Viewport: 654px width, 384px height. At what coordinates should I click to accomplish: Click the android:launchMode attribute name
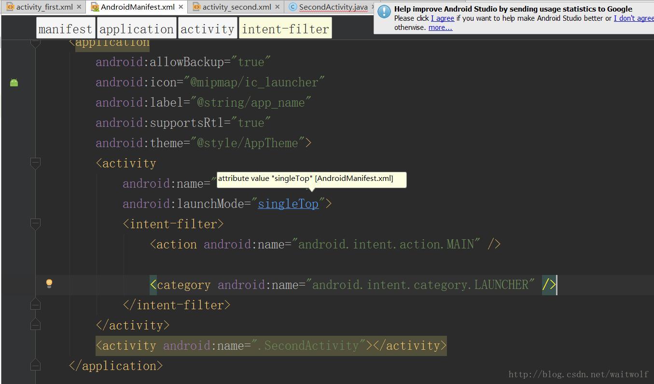[x=183, y=204]
